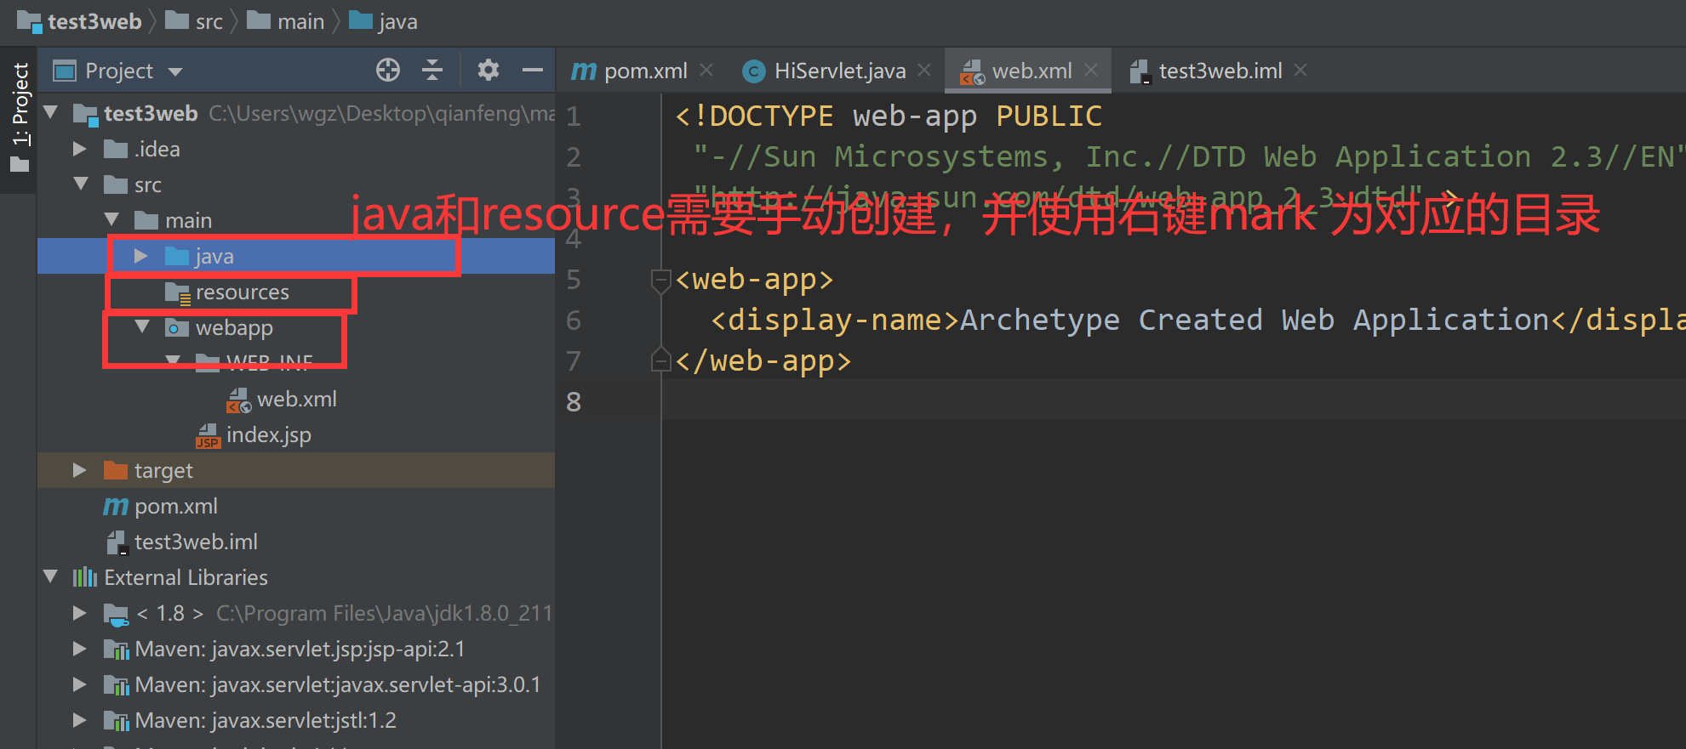
Task: Open the Project view dropdown arrow
Action: (175, 71)
